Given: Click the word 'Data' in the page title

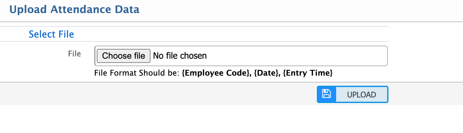Looking at the screenshot, I should coord(127,9).
